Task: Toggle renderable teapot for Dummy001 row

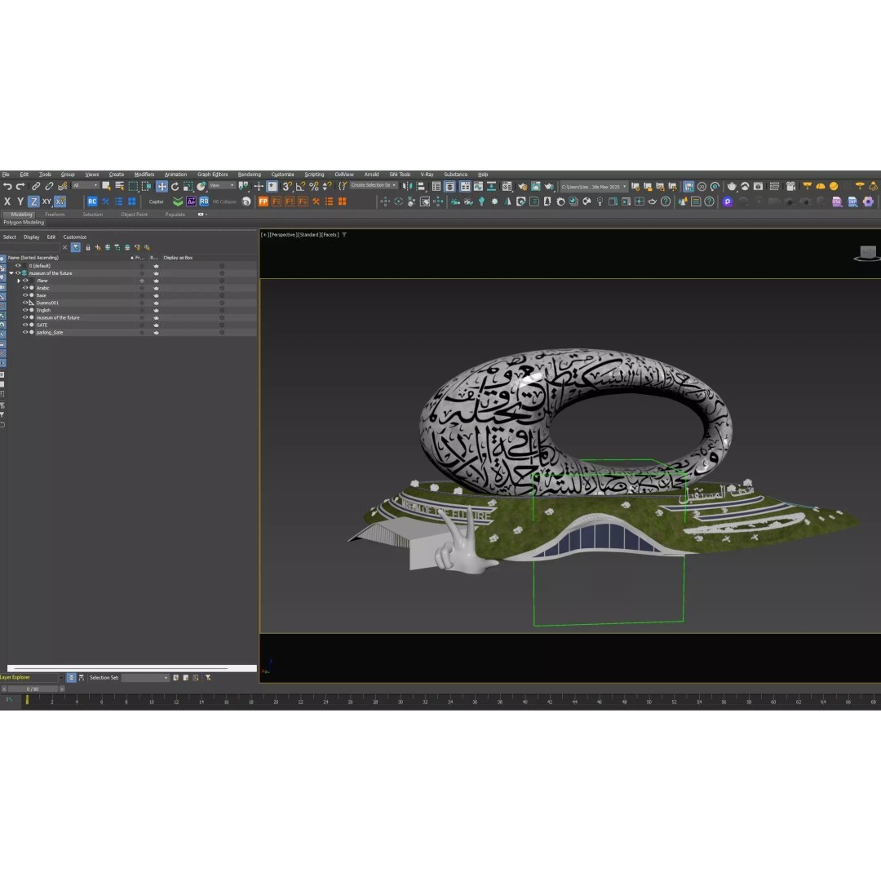Action: click(156, 303)
